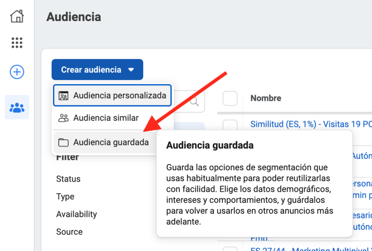The width and height of the screenshot is (372, 251).
Task: Tick the select-all checkbox beside Nombre
Action: click(x=230, y=98)
